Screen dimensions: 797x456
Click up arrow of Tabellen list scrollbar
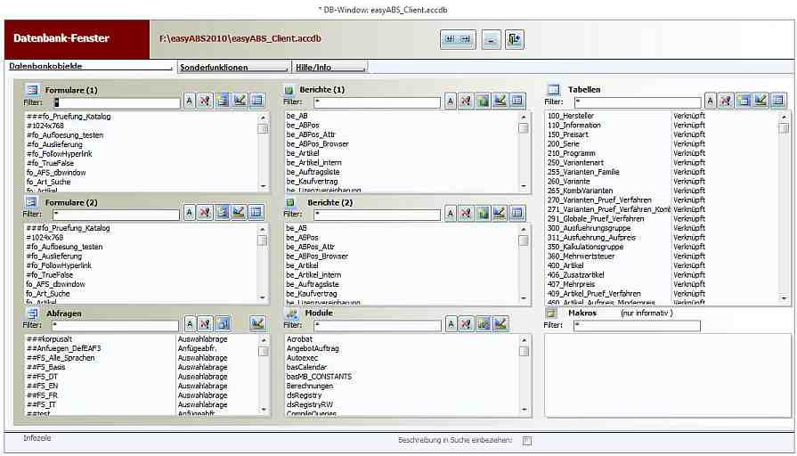pyautogui.click(x=784, y=117)
